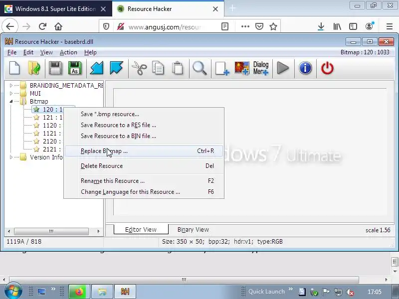Screen dimensions: 399x299
Task: Click the Add new blank resource icon
Action: click(x=222, y=69)
